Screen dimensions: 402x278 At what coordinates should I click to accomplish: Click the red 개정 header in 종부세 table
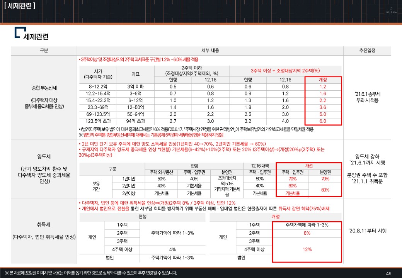coord(323,80)
